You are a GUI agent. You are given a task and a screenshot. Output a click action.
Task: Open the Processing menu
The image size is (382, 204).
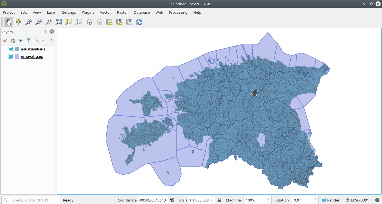click(x=178, y=12)
